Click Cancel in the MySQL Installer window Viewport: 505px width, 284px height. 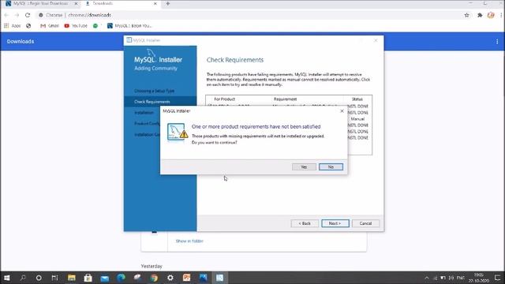365,223
